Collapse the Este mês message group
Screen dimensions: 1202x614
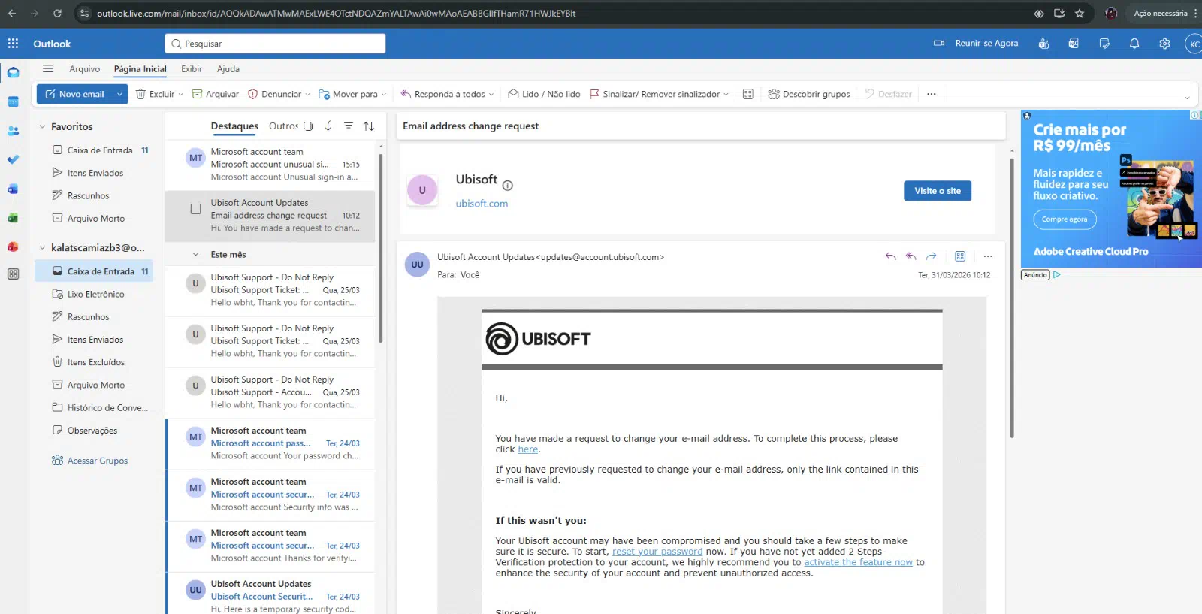195,255
